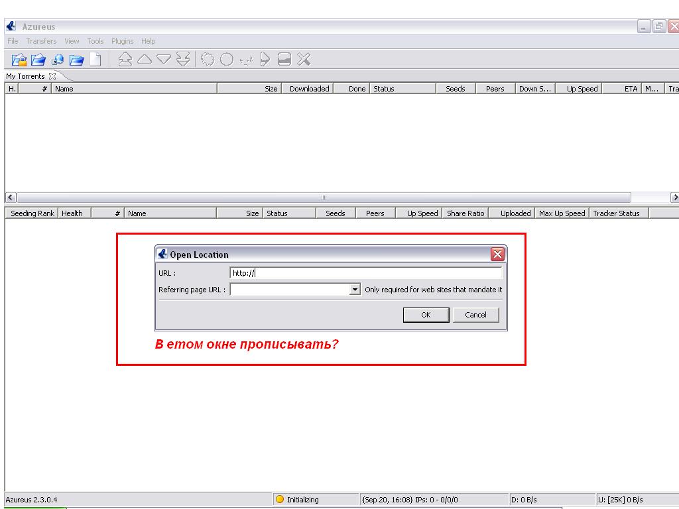Click the horizontal scrollbar thumb
This screenshot has height=509, width=679.
point(324,198)
